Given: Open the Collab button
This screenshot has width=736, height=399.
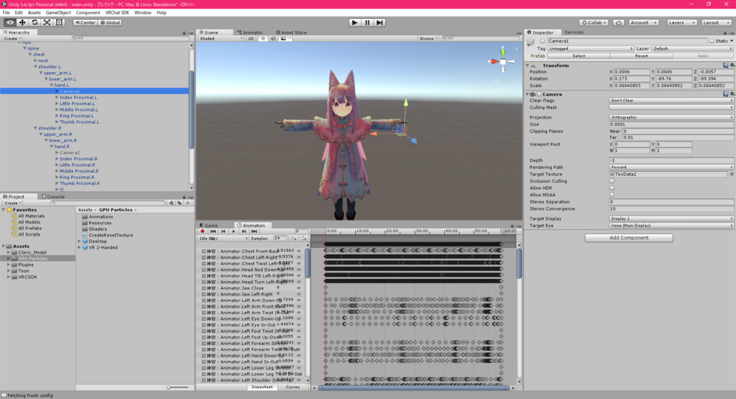Looking at the screenshot, I should 594,22.
